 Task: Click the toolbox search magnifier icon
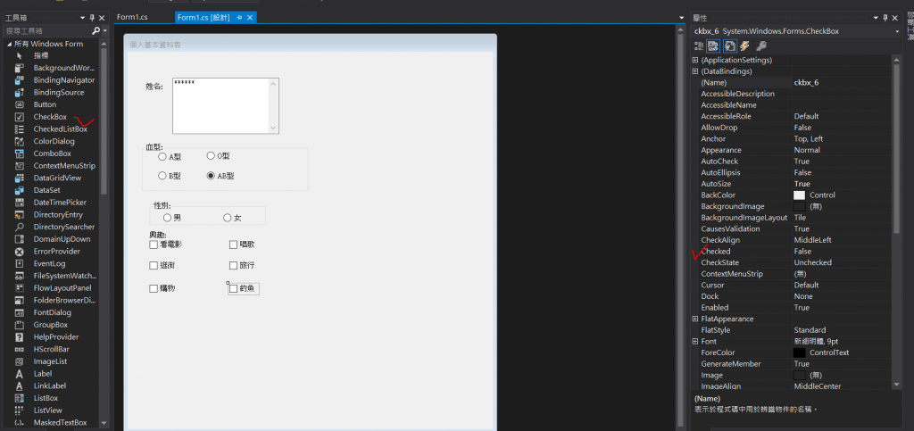pos(96,30)
